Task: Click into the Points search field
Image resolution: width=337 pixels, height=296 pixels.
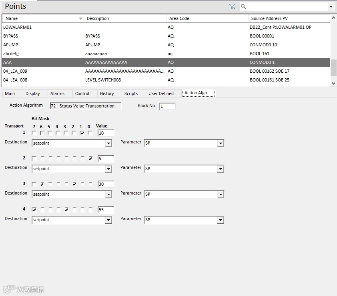Action: [287, 7]
